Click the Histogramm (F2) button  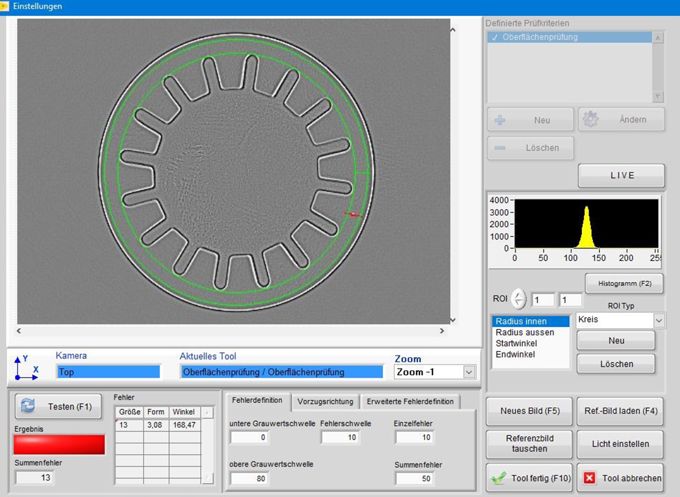pos(624,283)
